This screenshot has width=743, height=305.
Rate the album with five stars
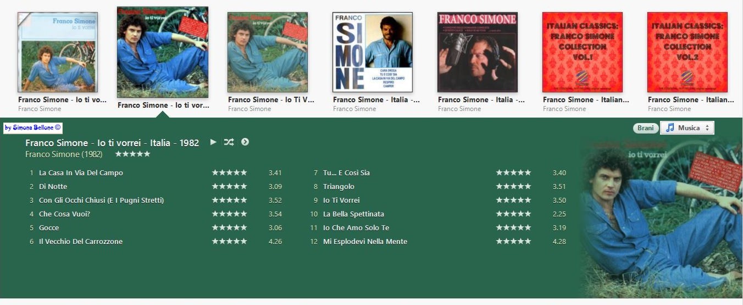[x=132, y=154]
